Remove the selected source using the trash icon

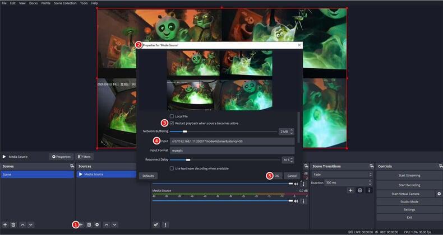click(89, 224)
